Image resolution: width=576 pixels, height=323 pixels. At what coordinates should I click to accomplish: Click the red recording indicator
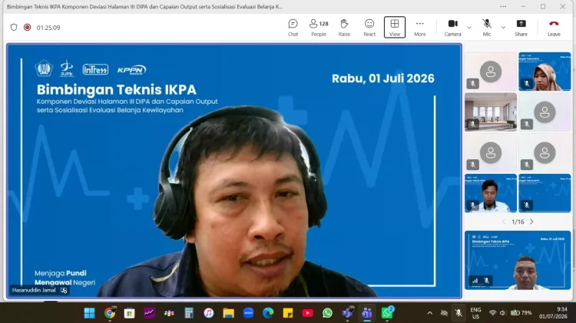pos(27,28)
